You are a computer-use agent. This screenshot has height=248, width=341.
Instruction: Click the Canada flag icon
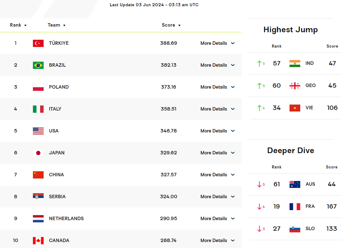(38, 240)
